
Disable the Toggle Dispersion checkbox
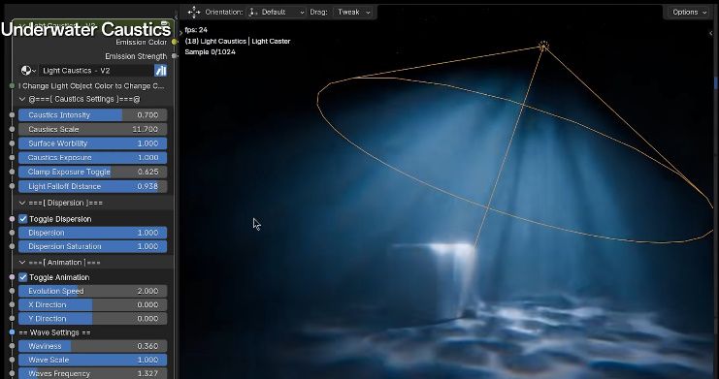tap(23, 219)
